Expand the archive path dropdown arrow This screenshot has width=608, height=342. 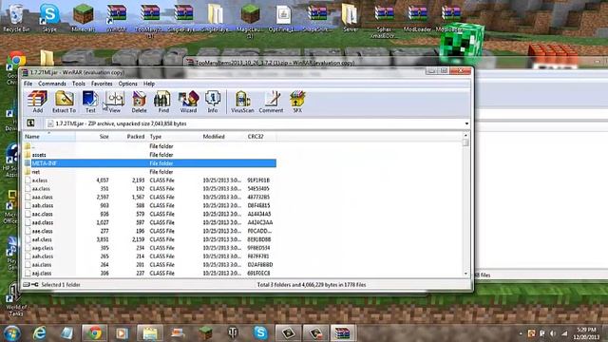pos(466,123)
